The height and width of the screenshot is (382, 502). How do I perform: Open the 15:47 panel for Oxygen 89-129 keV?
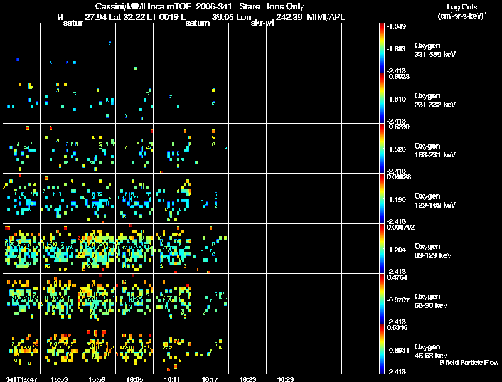pos(22,248)
